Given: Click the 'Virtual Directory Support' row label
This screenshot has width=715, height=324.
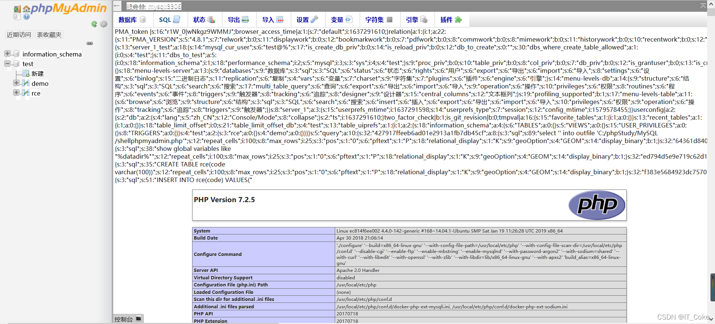Looking at the screenshot, I should point(223,278).
